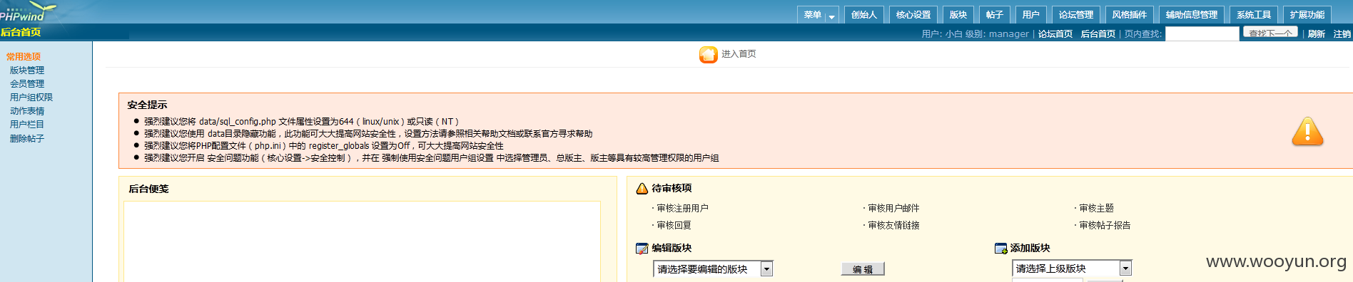Click the 后台首页 title in the header bar
Image resolution: width=1353 pixels, height=282 pixels.
(21, 32)
